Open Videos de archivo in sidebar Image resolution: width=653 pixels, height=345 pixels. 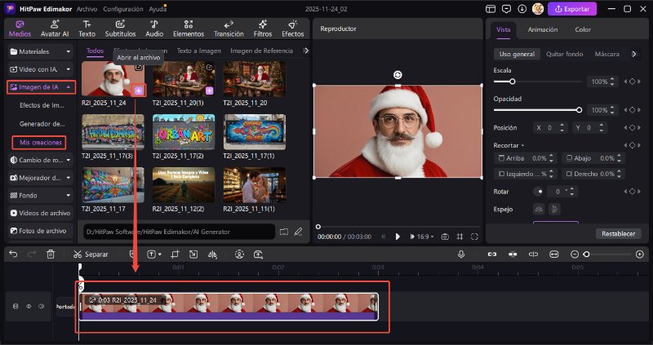[x=40, y=213]
